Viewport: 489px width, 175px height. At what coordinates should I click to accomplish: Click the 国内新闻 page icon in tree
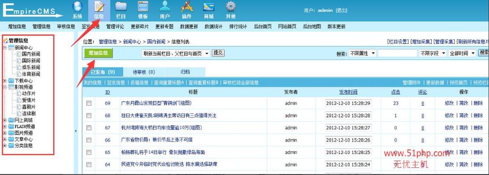pos(19,54)
